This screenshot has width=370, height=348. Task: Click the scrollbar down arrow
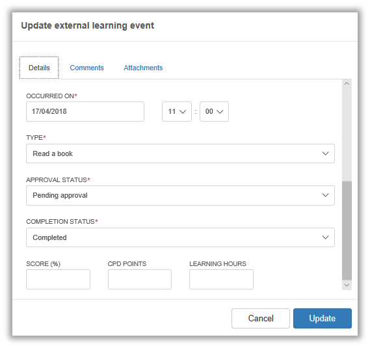point(347,285)
